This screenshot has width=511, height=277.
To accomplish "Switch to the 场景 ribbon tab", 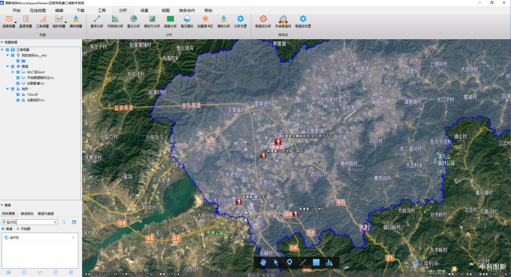I will pos(144,10).
